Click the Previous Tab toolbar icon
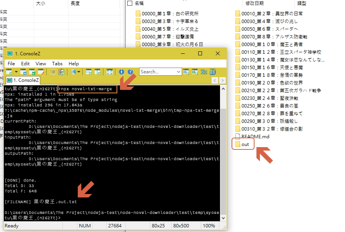The width and height of the screenshot is (345, 232). [23, 72]
